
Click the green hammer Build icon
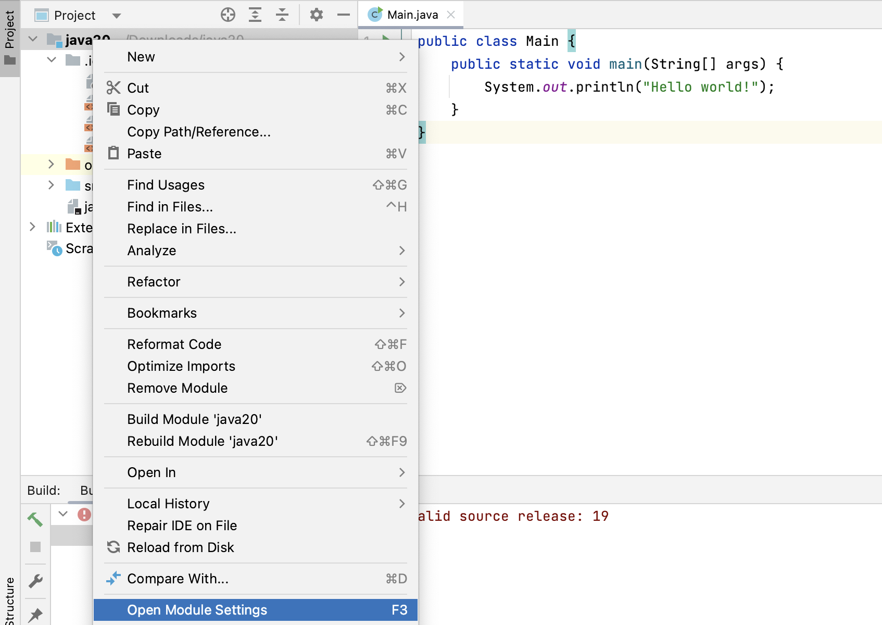pos(35,519)
